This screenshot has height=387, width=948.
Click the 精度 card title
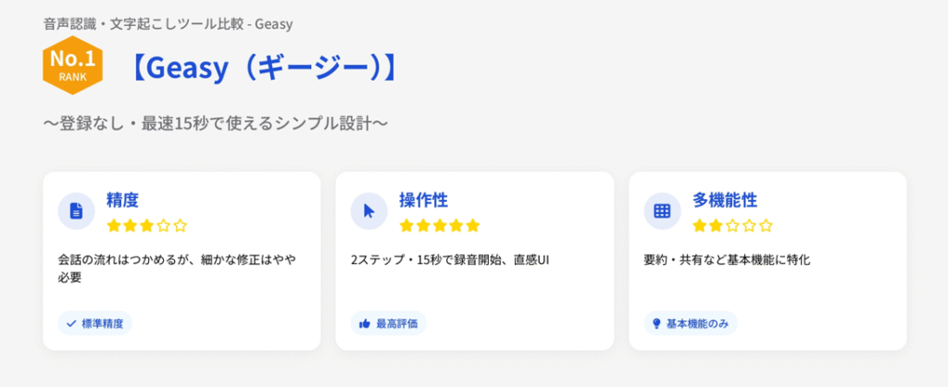pyautogui.click(x=123, y=200)
